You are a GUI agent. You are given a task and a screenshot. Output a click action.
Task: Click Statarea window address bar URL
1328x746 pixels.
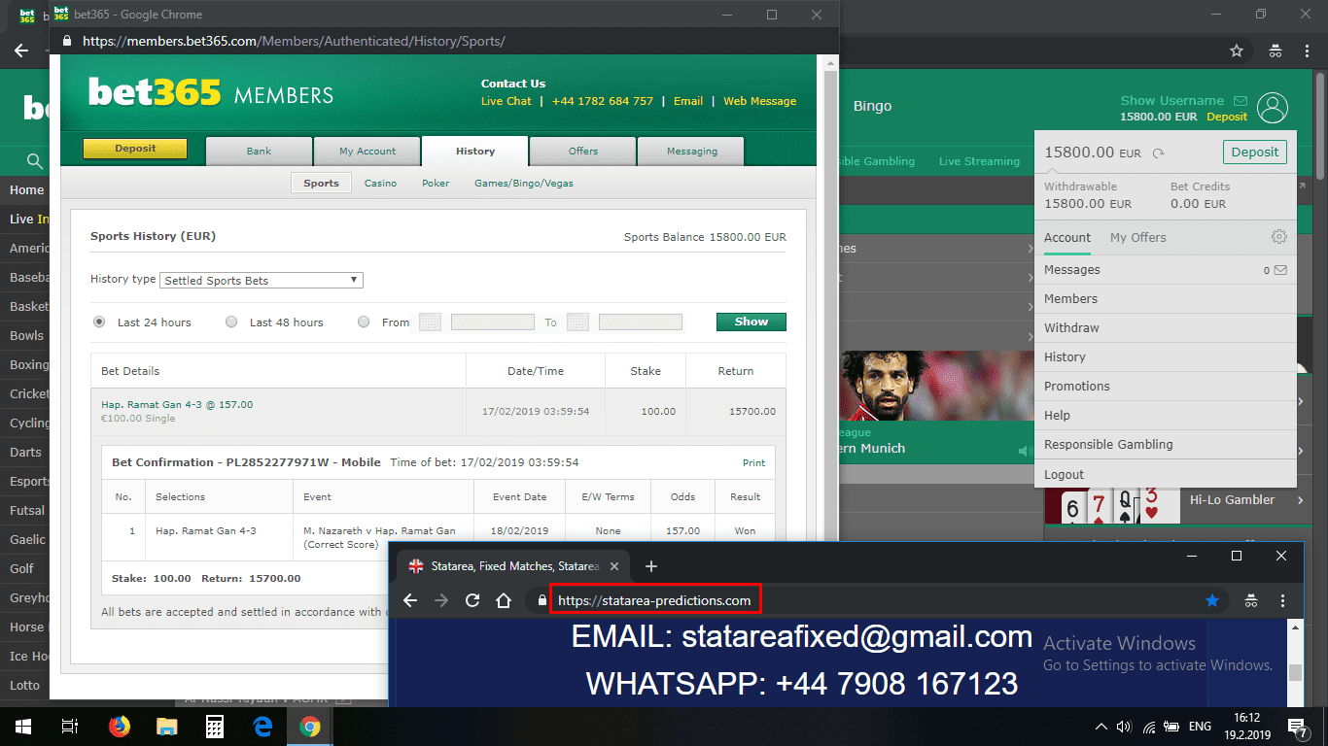(654, 600)
